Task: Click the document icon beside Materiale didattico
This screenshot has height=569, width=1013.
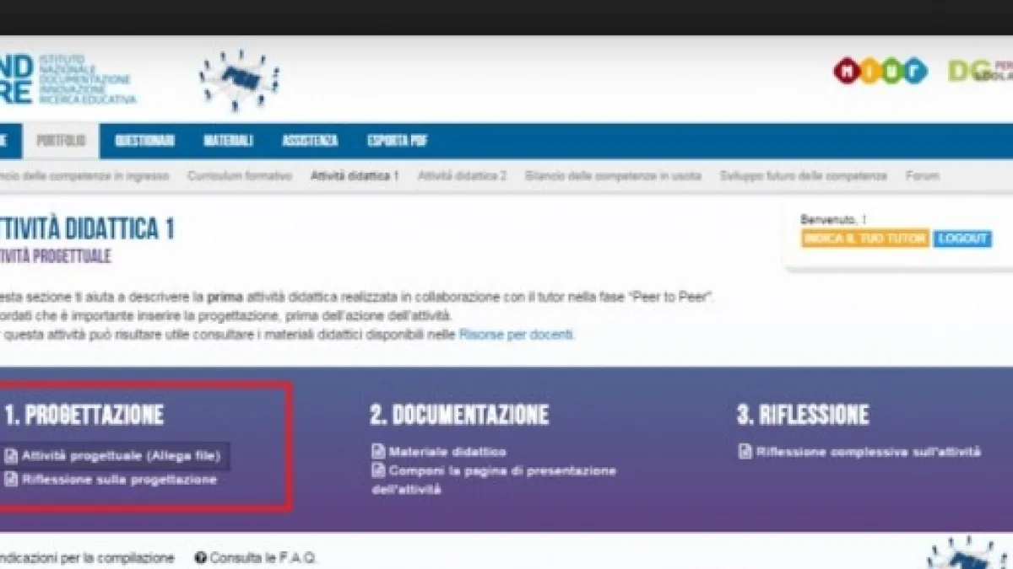Action: (x=378, y=452)
